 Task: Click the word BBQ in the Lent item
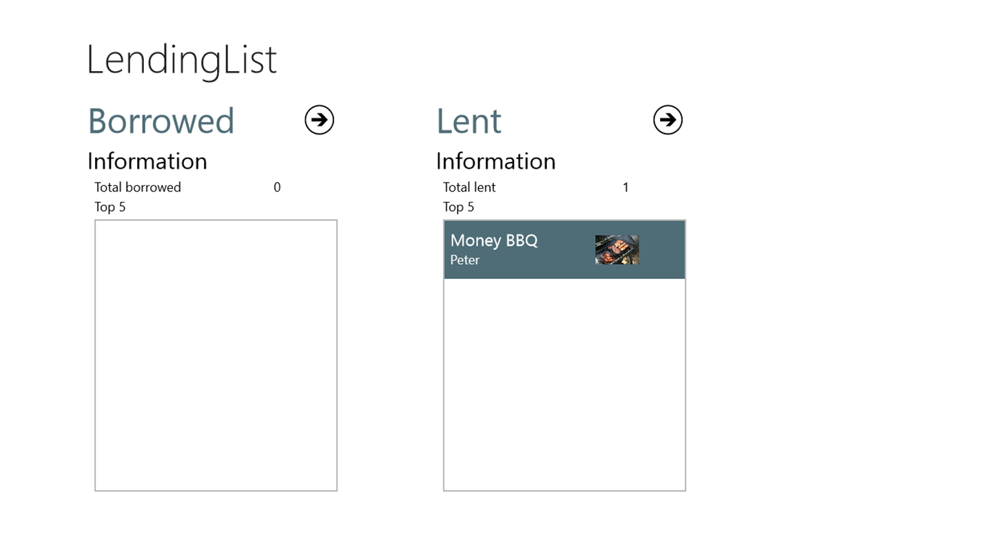521,240
